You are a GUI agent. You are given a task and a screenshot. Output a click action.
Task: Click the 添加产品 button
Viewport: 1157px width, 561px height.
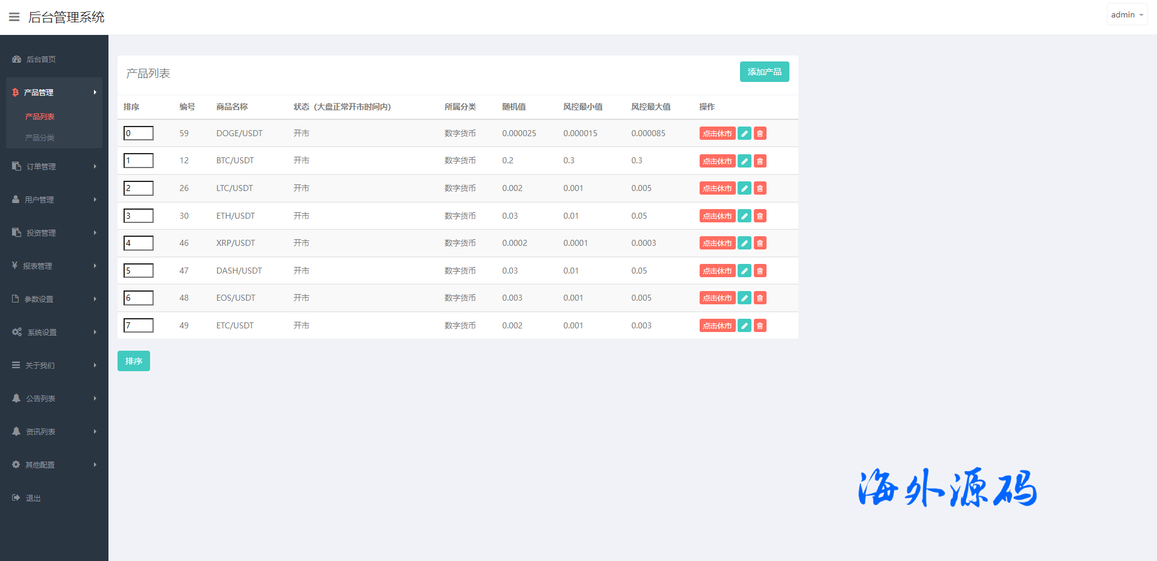click(x=764, y=72)
